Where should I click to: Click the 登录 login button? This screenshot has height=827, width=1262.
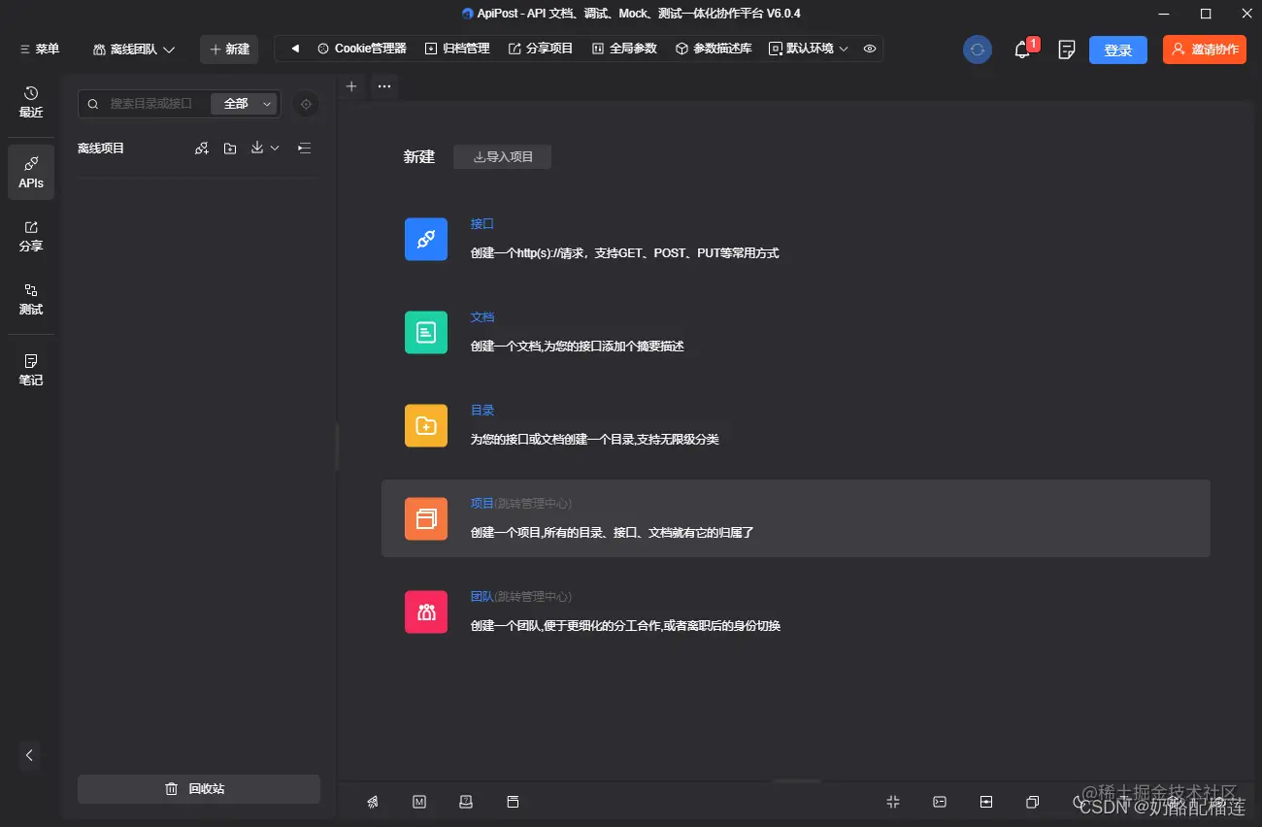(x=1118, y=50)
